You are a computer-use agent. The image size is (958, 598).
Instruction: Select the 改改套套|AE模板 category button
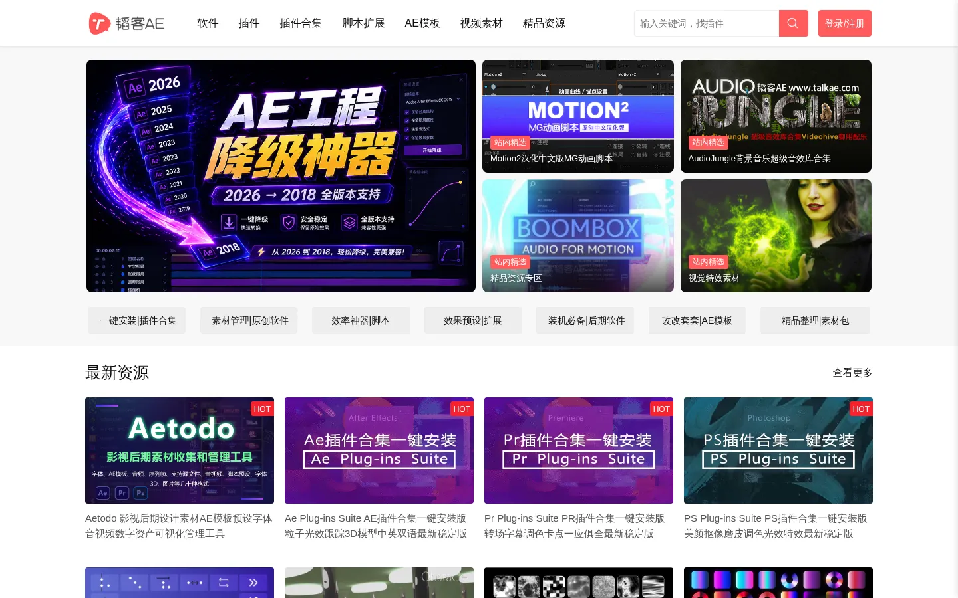click(697, 320)
